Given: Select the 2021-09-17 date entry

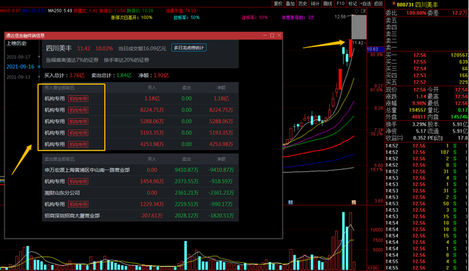Looking at the screenshot, I should tap(18, 57).
